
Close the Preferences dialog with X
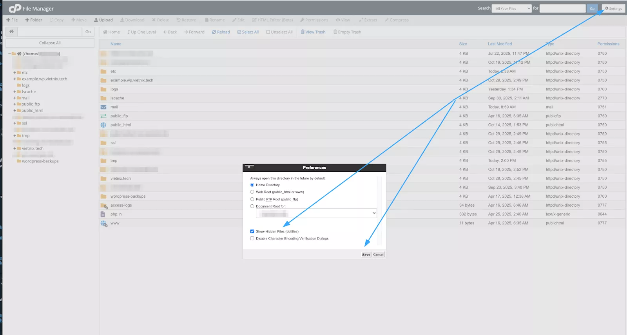pyautogui.click(x=249, y=167)
